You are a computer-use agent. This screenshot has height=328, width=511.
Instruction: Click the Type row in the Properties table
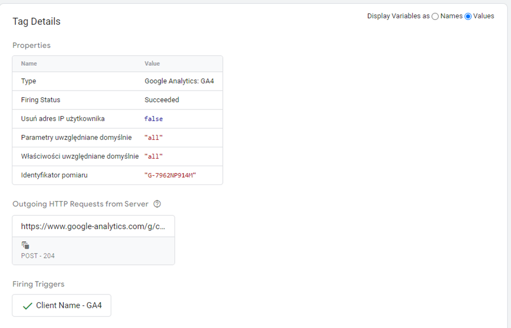click(x=29, y=81)
